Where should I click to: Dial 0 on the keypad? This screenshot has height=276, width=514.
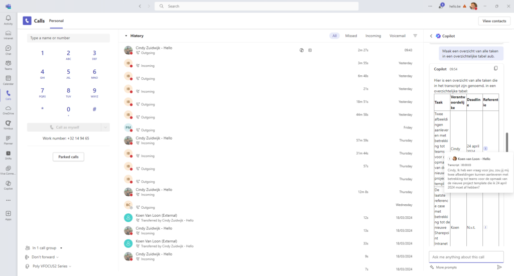click(x=68, y=110)
